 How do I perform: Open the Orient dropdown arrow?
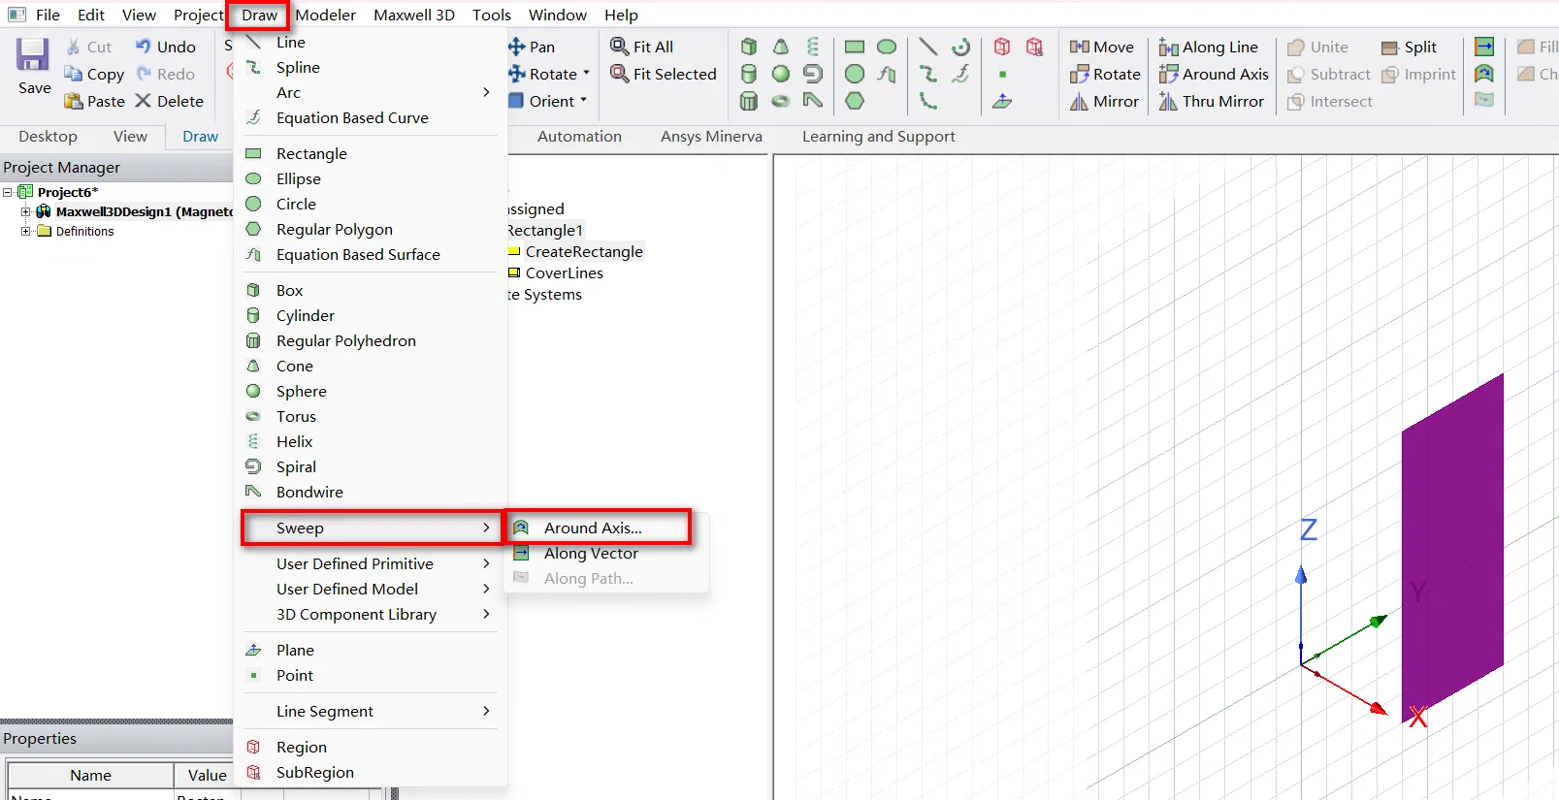pos(583,101)
